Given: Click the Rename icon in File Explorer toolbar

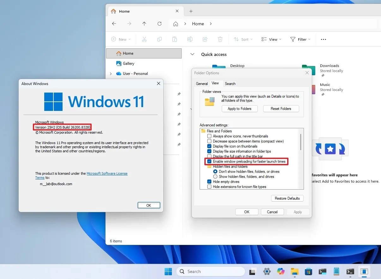Looking at the screenshot, I should click(x=190, y=39).
